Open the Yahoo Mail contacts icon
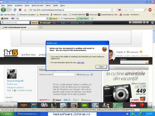Viewport: 155px width, 116px height. tap(45, 100)
